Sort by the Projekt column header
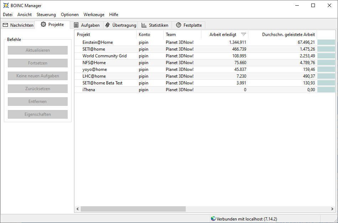338x223 pixels. (106, 34)
